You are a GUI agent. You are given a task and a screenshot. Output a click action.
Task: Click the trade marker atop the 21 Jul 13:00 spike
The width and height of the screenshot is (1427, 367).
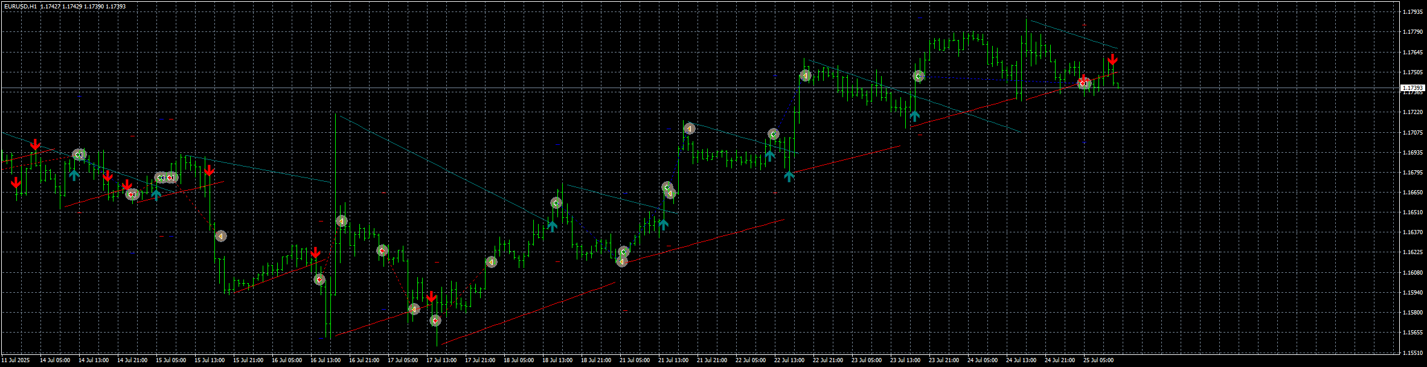coord(690,129)
